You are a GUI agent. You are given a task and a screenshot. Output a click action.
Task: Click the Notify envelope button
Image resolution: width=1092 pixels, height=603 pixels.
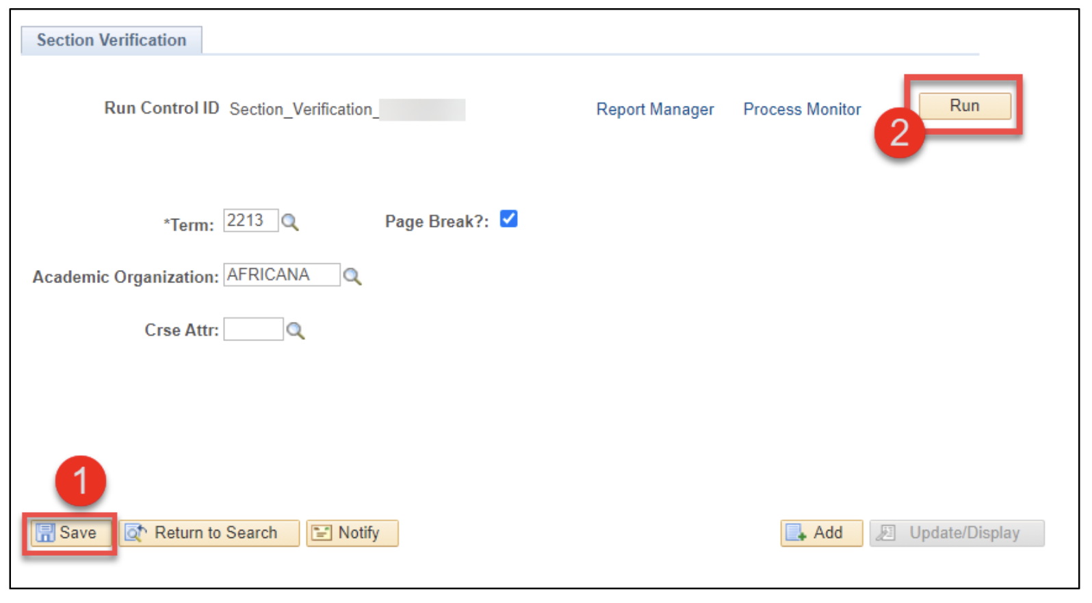[352, 533]
